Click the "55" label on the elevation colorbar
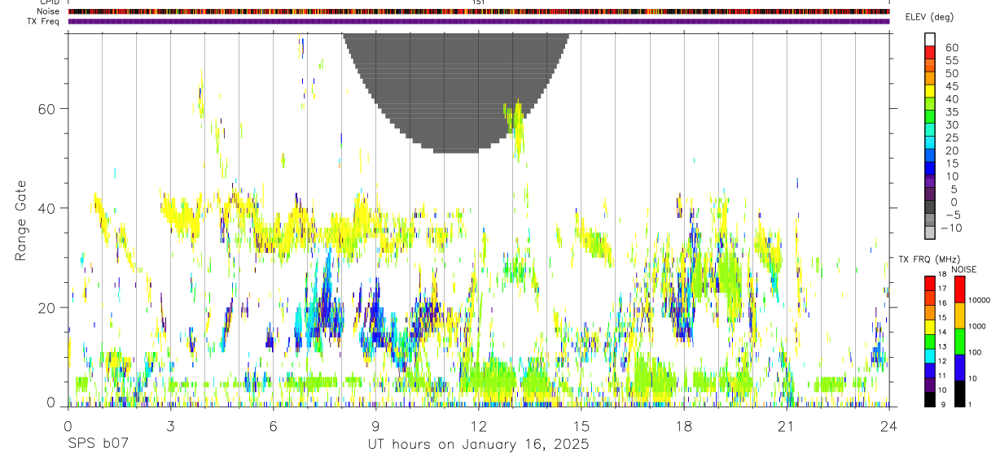 coord(951,61)
